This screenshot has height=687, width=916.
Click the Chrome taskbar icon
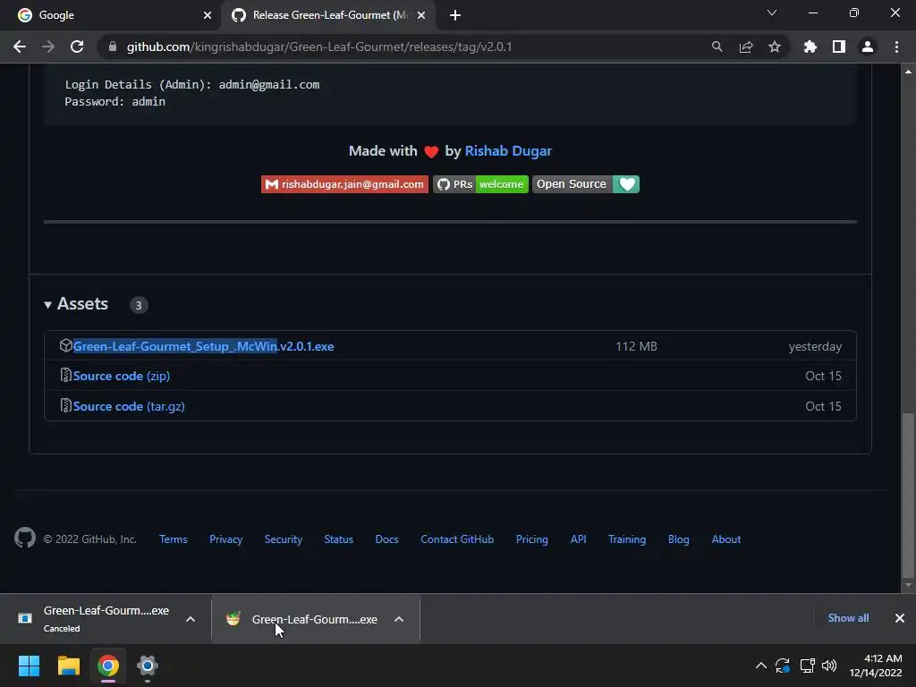[108, 666]
